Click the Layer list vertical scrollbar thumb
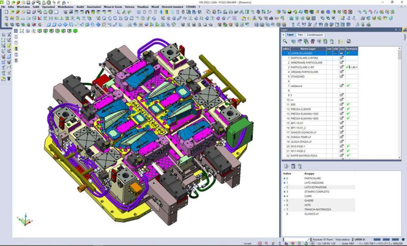This screenshot has height=246, width=407. click(x=399, y=55)
